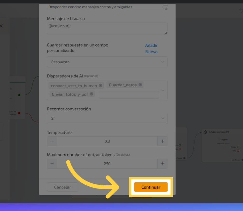
Task: Click the maximum output tokens value field
Action: [107, 164]
